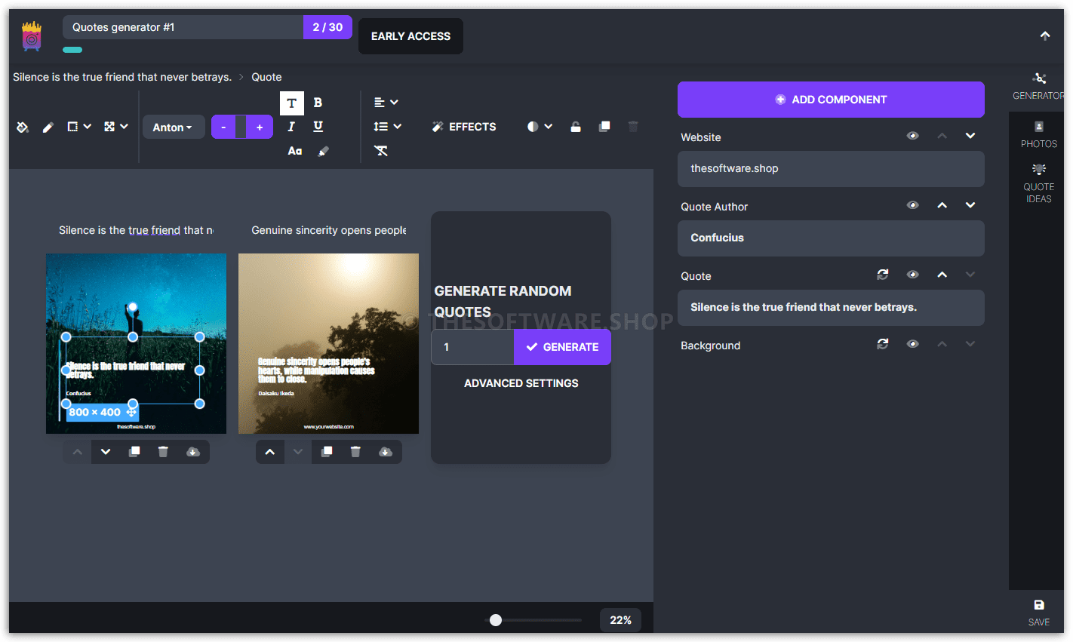Delete the Silence quote image
Viewport: 1073px width, 642px height.
point(163,452)
